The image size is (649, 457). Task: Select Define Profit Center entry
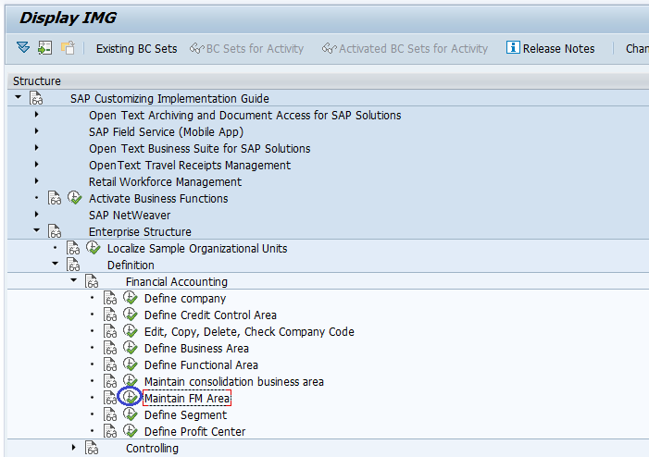point(195,432)
